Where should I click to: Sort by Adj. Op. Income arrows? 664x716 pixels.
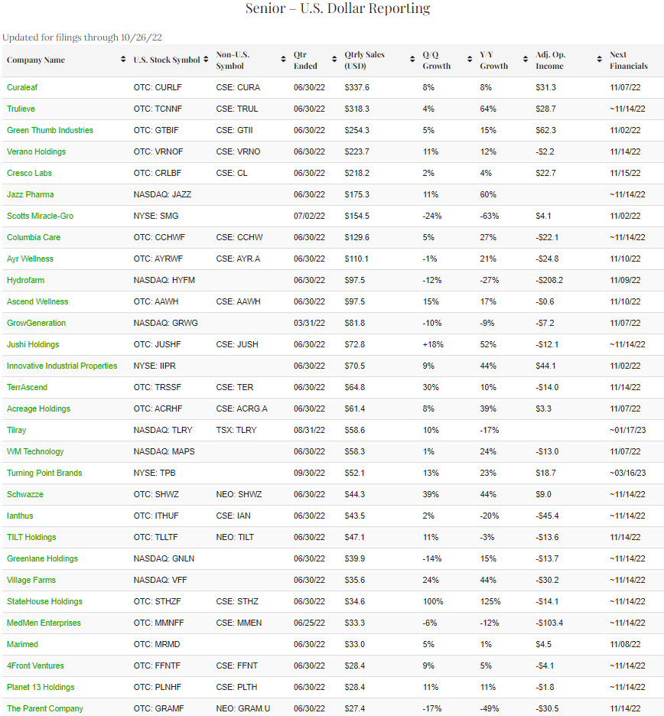599,60
